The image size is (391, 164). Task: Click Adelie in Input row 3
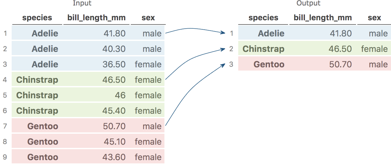(x=45, y=64)
